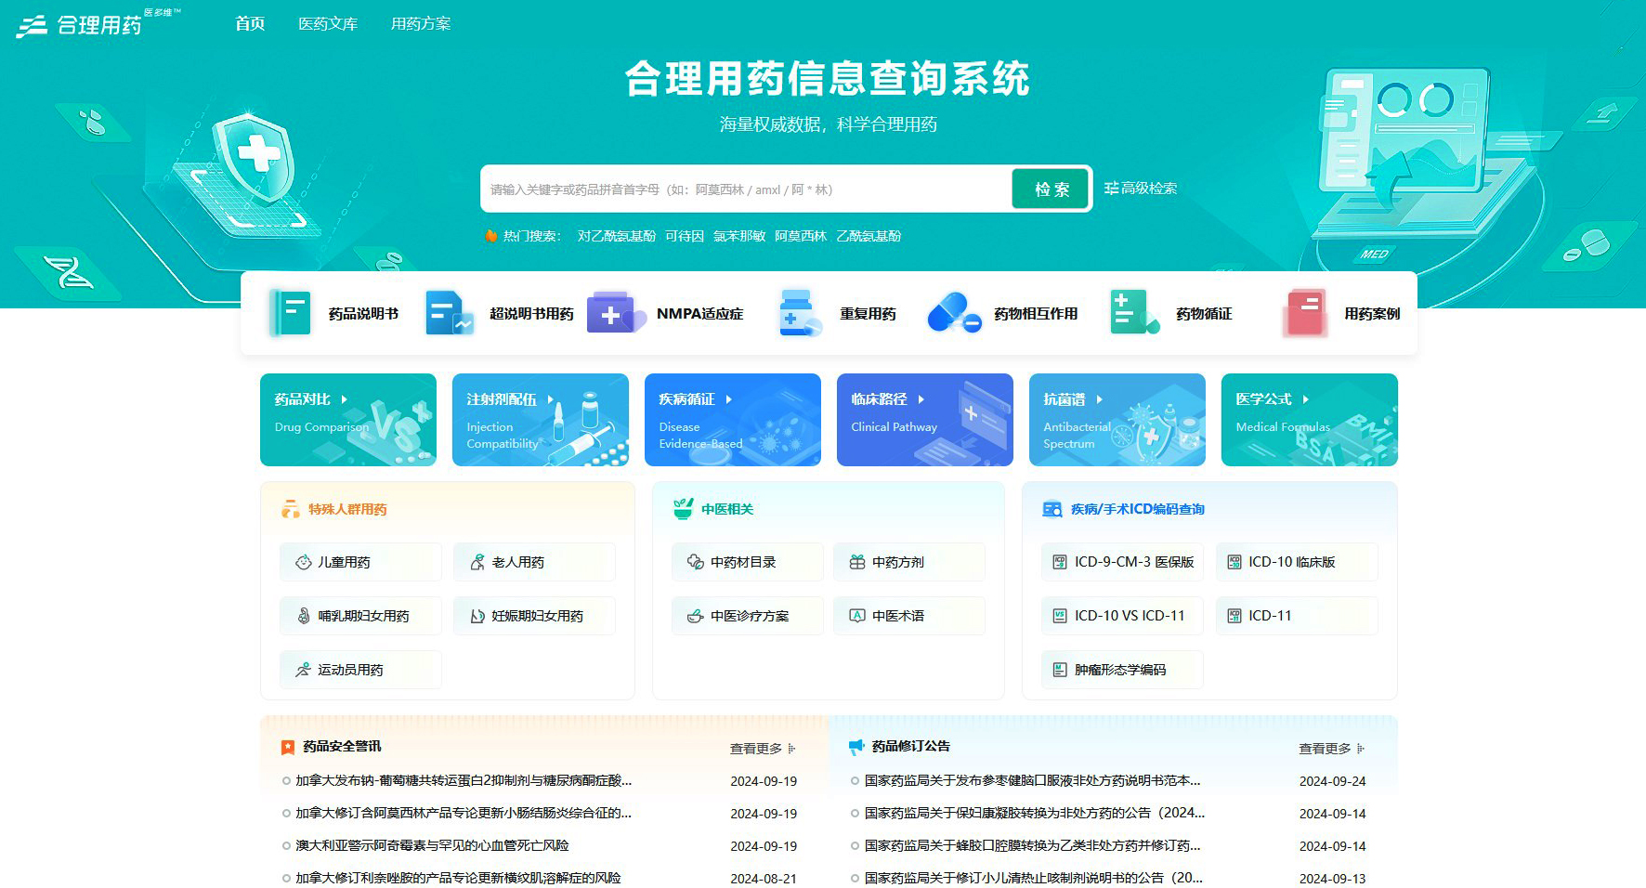This screenshot has height=888, width=1646.
Task: Open the ICD-11 lookup button
Action: 1297,616
